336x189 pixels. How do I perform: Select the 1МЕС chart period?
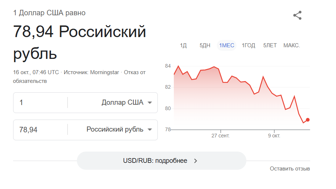click(x=227, y=45)
